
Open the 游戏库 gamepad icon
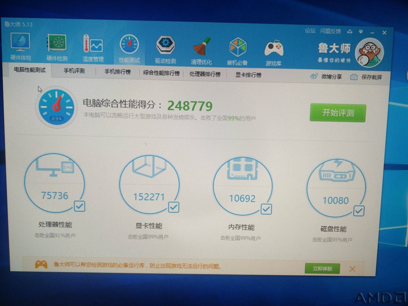tap(273, 49)
